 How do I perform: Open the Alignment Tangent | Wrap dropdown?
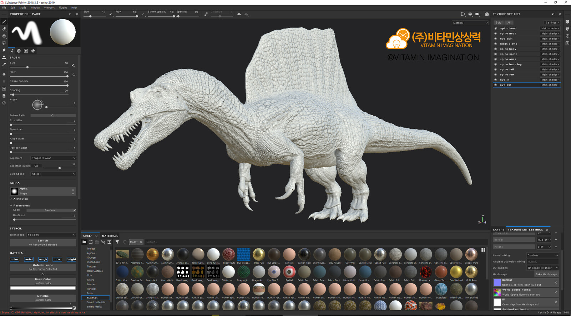pos(53,158)
